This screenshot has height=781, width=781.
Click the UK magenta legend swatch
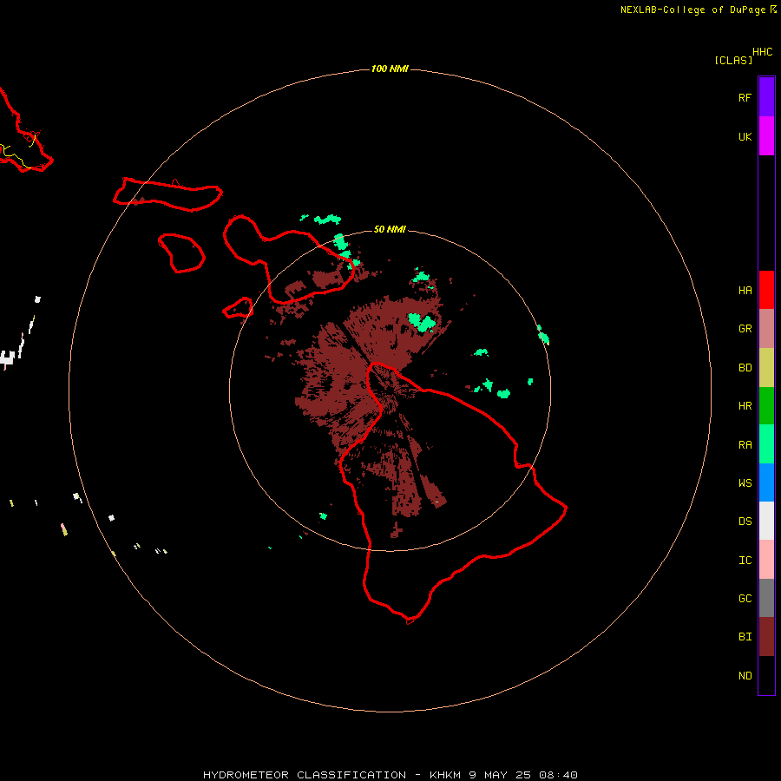tap(766, 136)
